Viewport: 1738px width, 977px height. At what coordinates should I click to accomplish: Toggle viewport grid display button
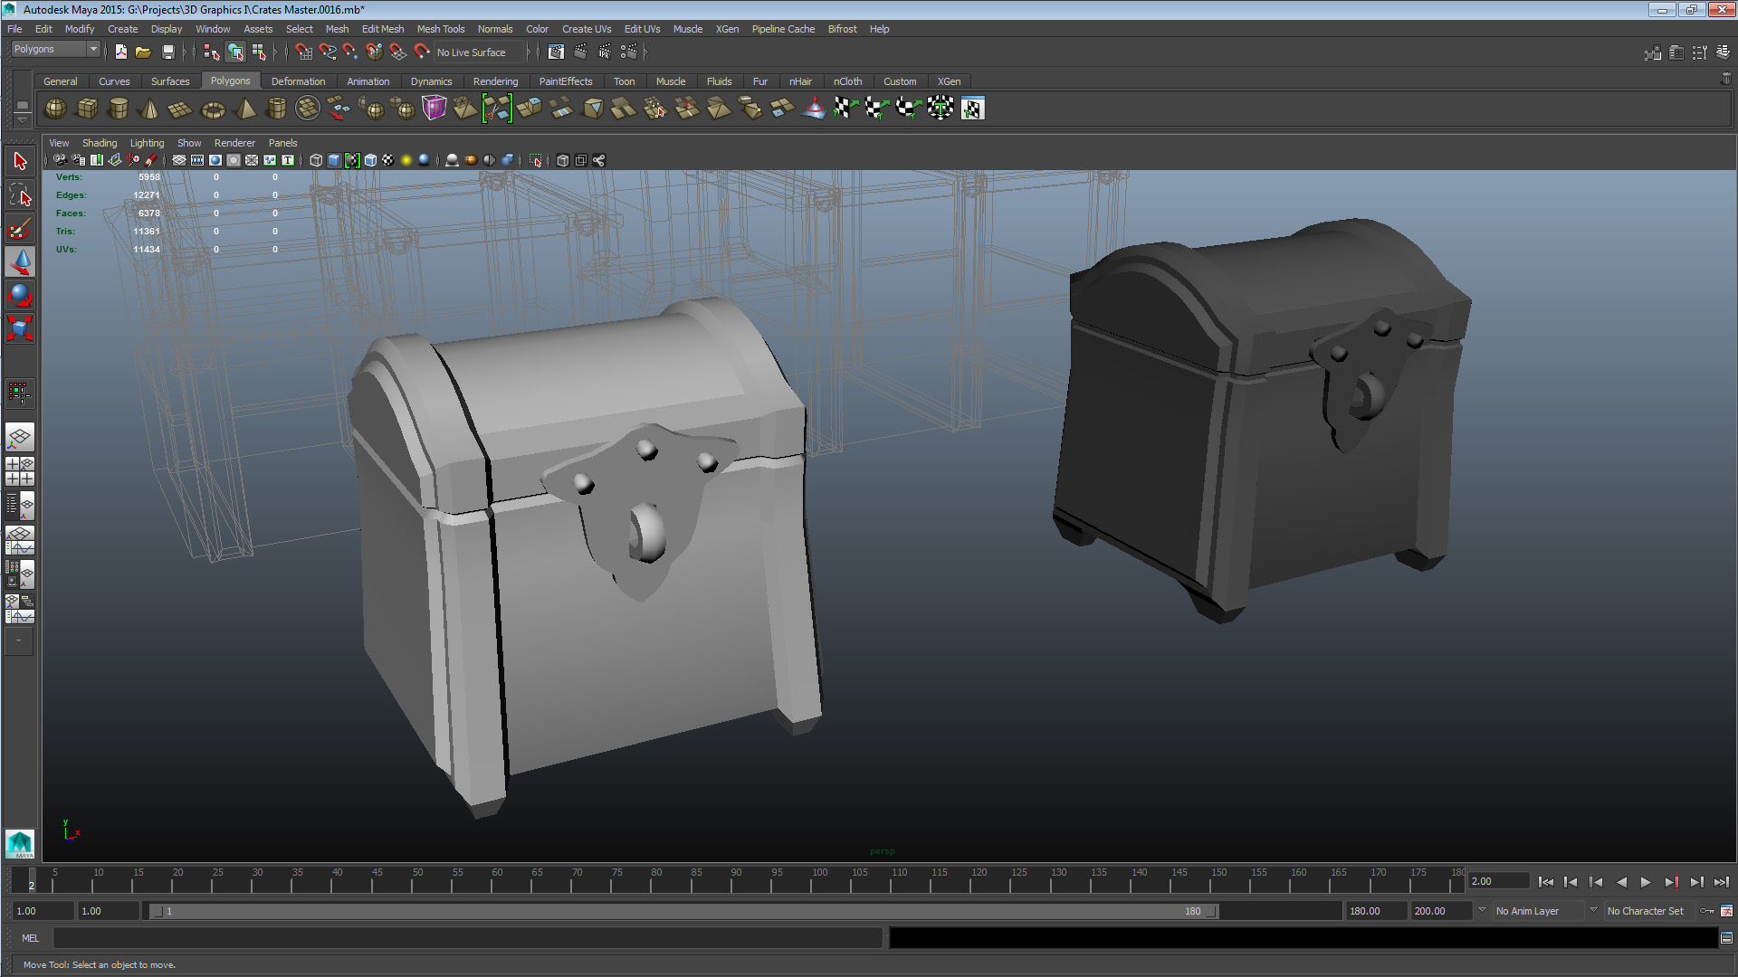tap(178, 160)
